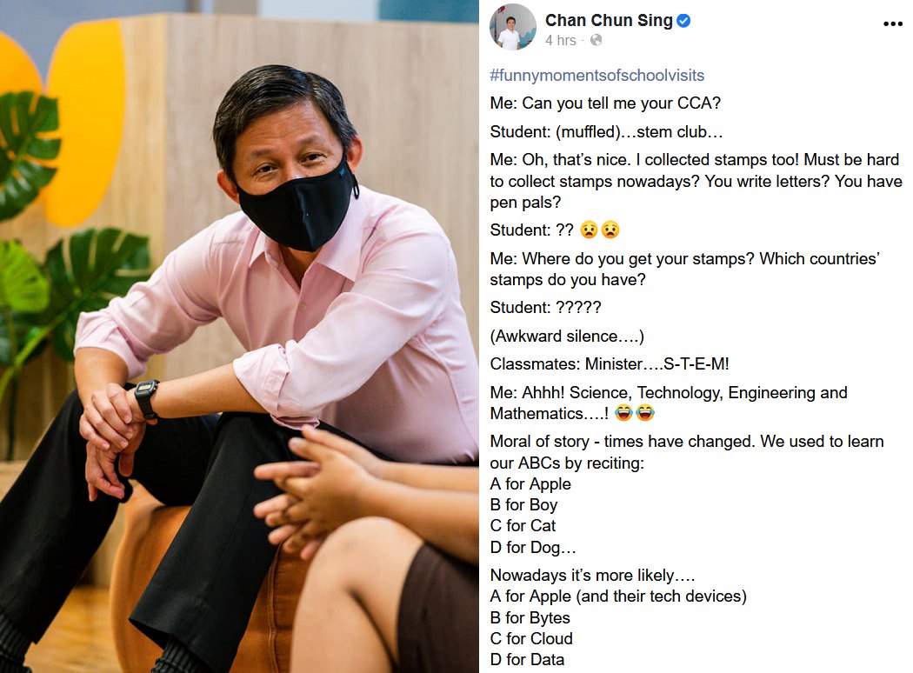913x673 pixels.
Task: Click the second worried face emoji
Action: (x=610, y=230)
